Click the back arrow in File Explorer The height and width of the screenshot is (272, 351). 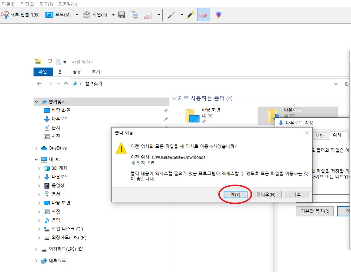(x=39, y=84)
